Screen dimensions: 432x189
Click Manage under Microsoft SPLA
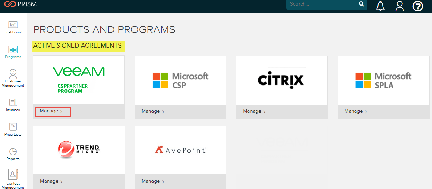[x=354, y=111]
